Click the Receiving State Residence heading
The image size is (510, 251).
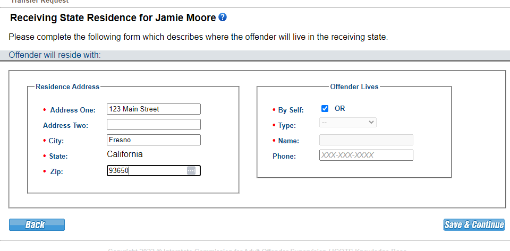[x=113, y=18]
